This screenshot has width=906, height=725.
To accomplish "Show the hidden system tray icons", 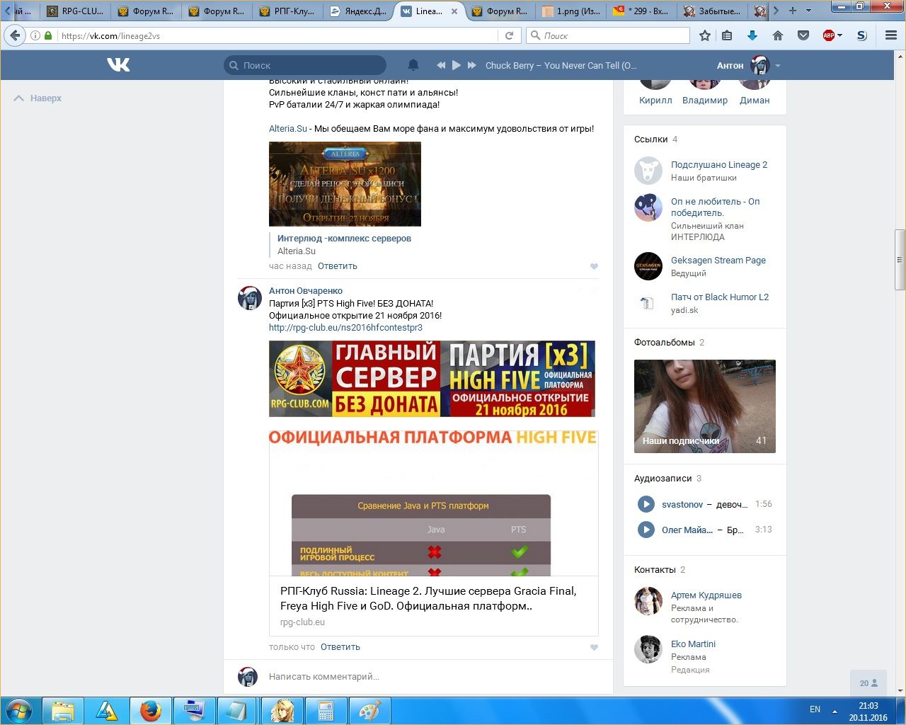I will 835,710.
